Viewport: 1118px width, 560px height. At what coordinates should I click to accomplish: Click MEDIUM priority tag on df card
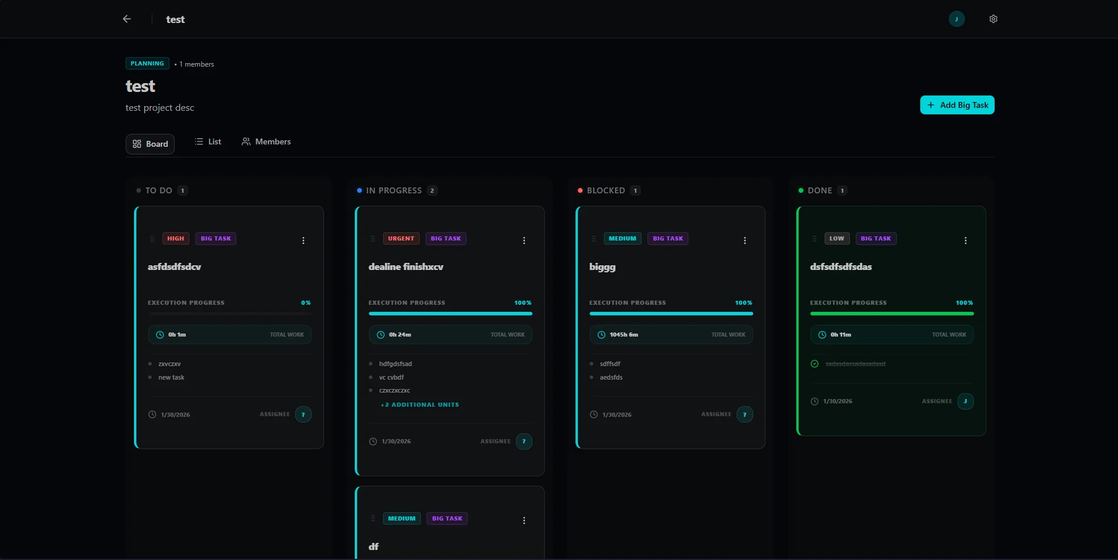[x=402, y=519]
